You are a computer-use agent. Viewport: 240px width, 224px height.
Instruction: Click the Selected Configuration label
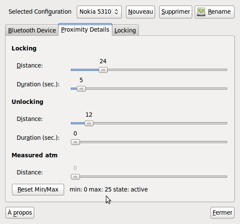click(x=40, y=12)
